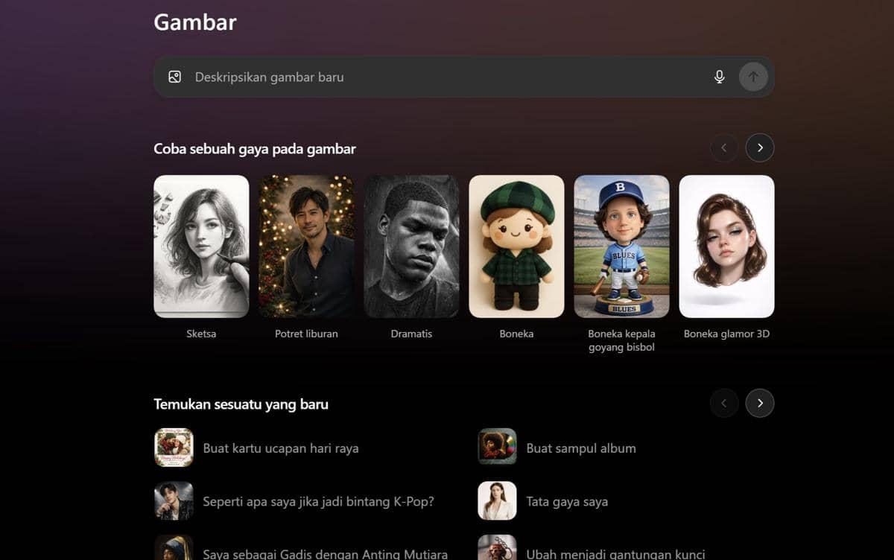
Task: Click the send arrow in the prompt bar
Action: tap(752, 76)
